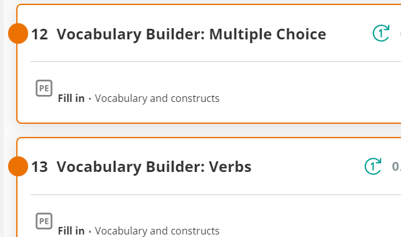
Task: Click the 'Fill in' label in exercise 13
Action: (71, 231)
